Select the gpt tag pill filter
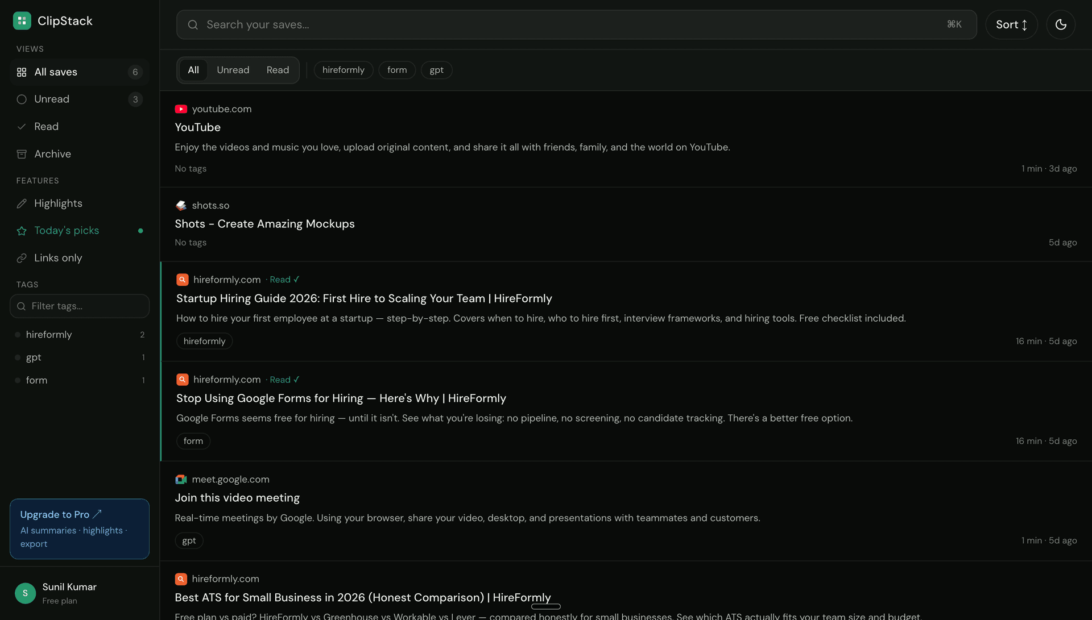1092x620 pixels. (x=436, y=70)
